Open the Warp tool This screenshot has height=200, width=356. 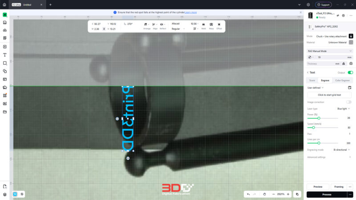pyautogui.click(x=211, y=26)
